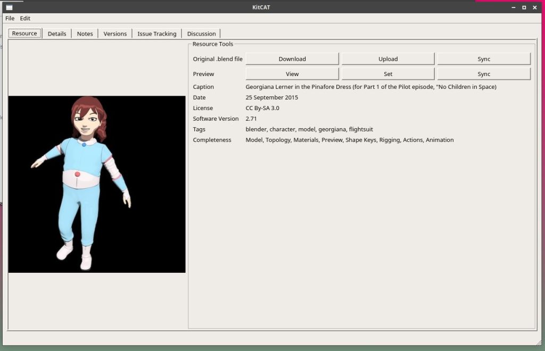This screenshot has height=351, width=545.
Task: Download the original .blend file
Action: [292, 59]
